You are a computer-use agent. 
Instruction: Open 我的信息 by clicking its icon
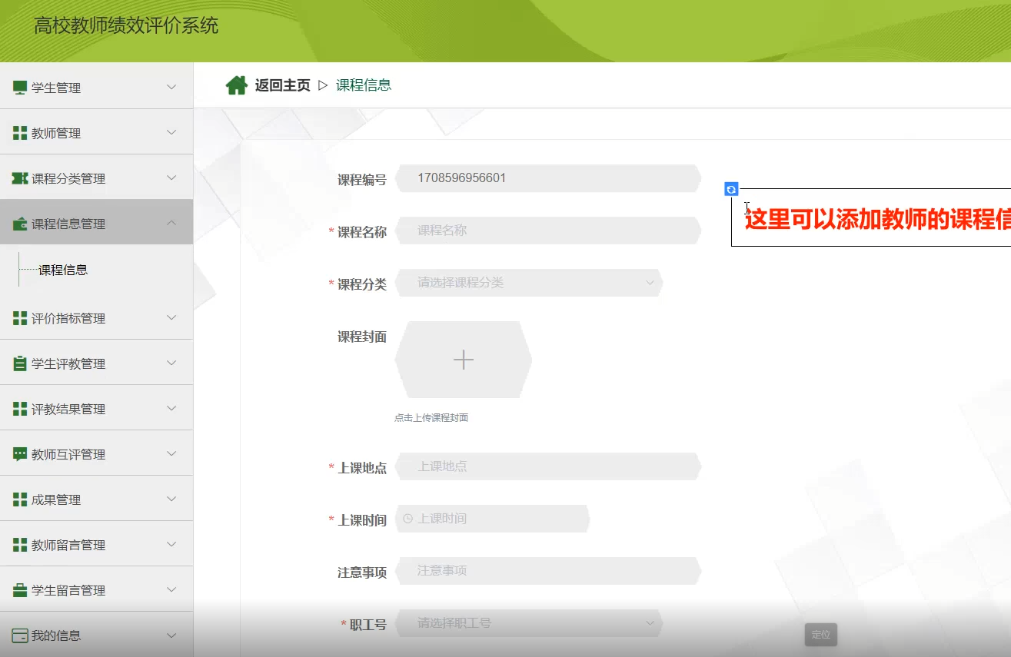pyautogui.click(x=19, y=634)
